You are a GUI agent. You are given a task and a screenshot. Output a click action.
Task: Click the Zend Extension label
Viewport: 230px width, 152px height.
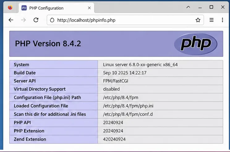30,139
